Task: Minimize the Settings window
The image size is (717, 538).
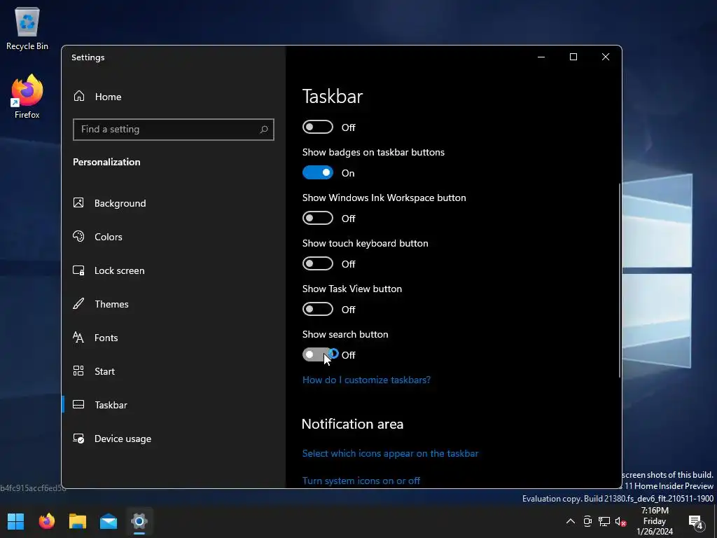Action: (541, 57)
